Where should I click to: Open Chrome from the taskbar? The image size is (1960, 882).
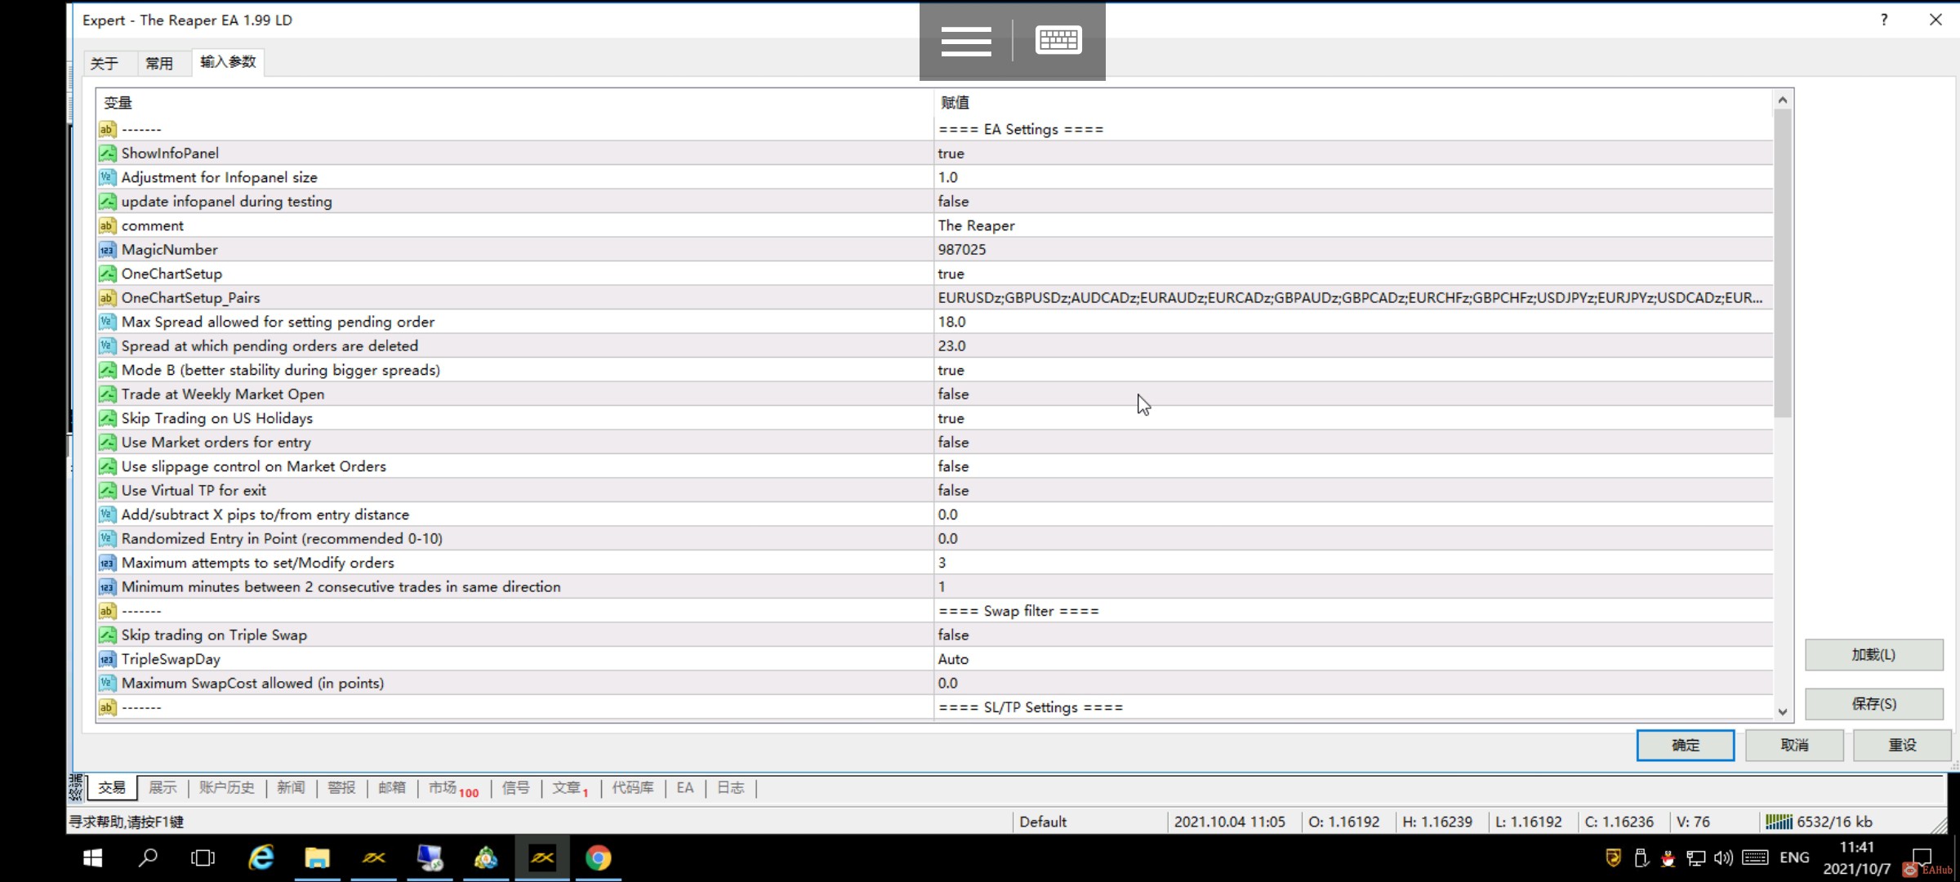click(x=598, y=857)
